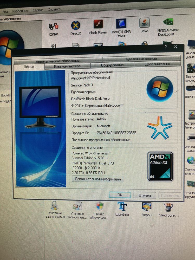Screen dimensions: 195x260
Task: Open the Центр обеспечения безопасности icon
Action: click(100, 210)
